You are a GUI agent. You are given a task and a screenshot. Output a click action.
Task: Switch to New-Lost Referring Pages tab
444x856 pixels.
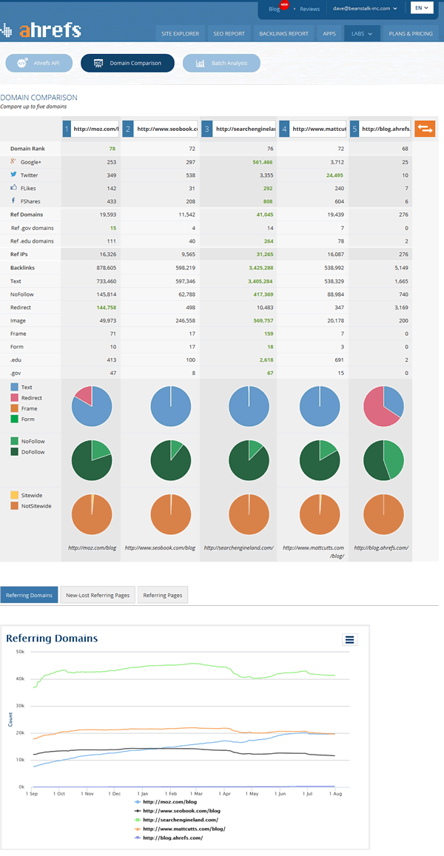[98, 595]
